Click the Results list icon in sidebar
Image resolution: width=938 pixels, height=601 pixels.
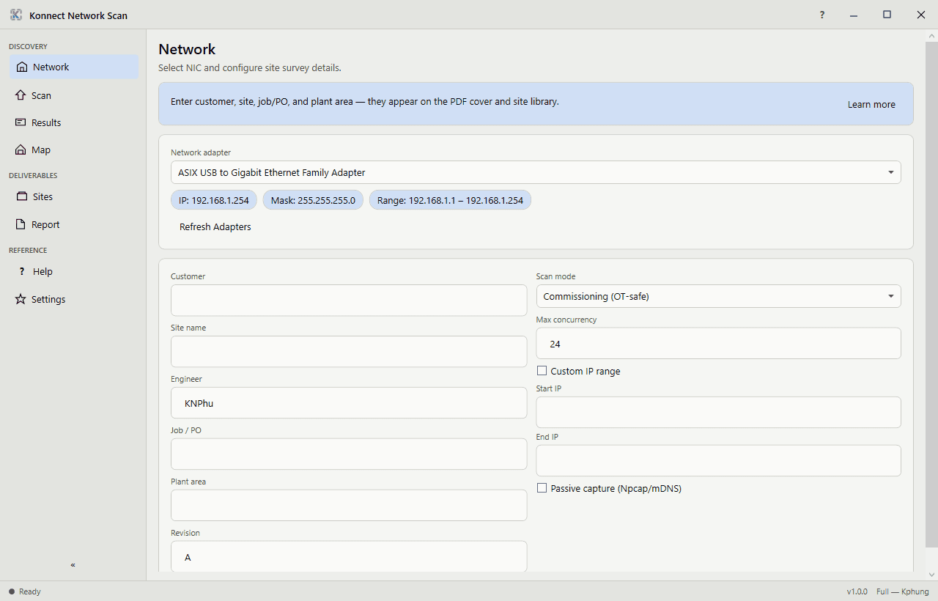click(x=21, y=122)
